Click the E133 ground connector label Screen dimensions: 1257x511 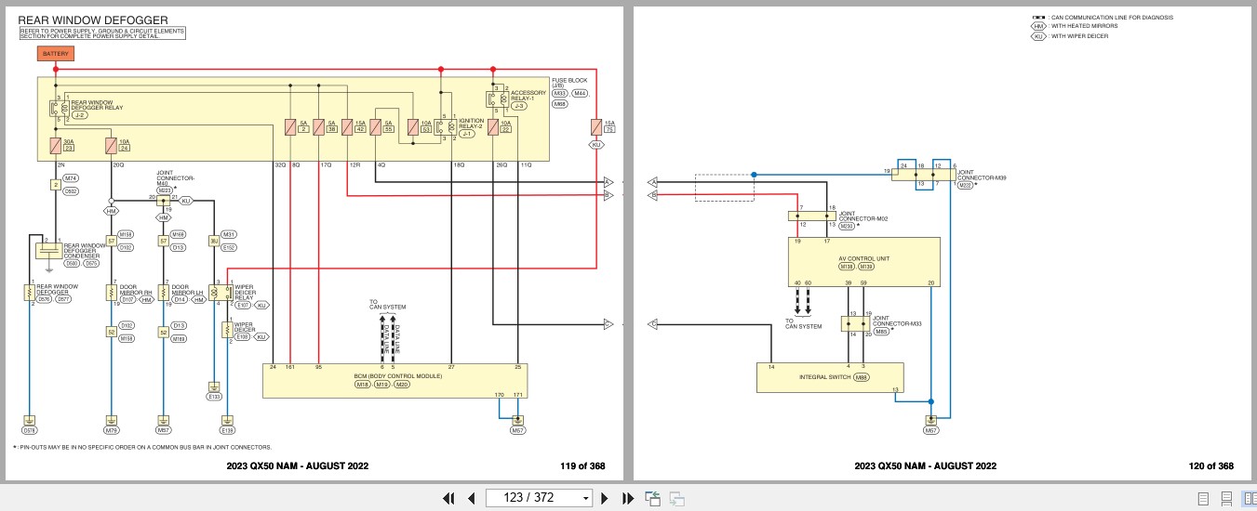[215, 397]
